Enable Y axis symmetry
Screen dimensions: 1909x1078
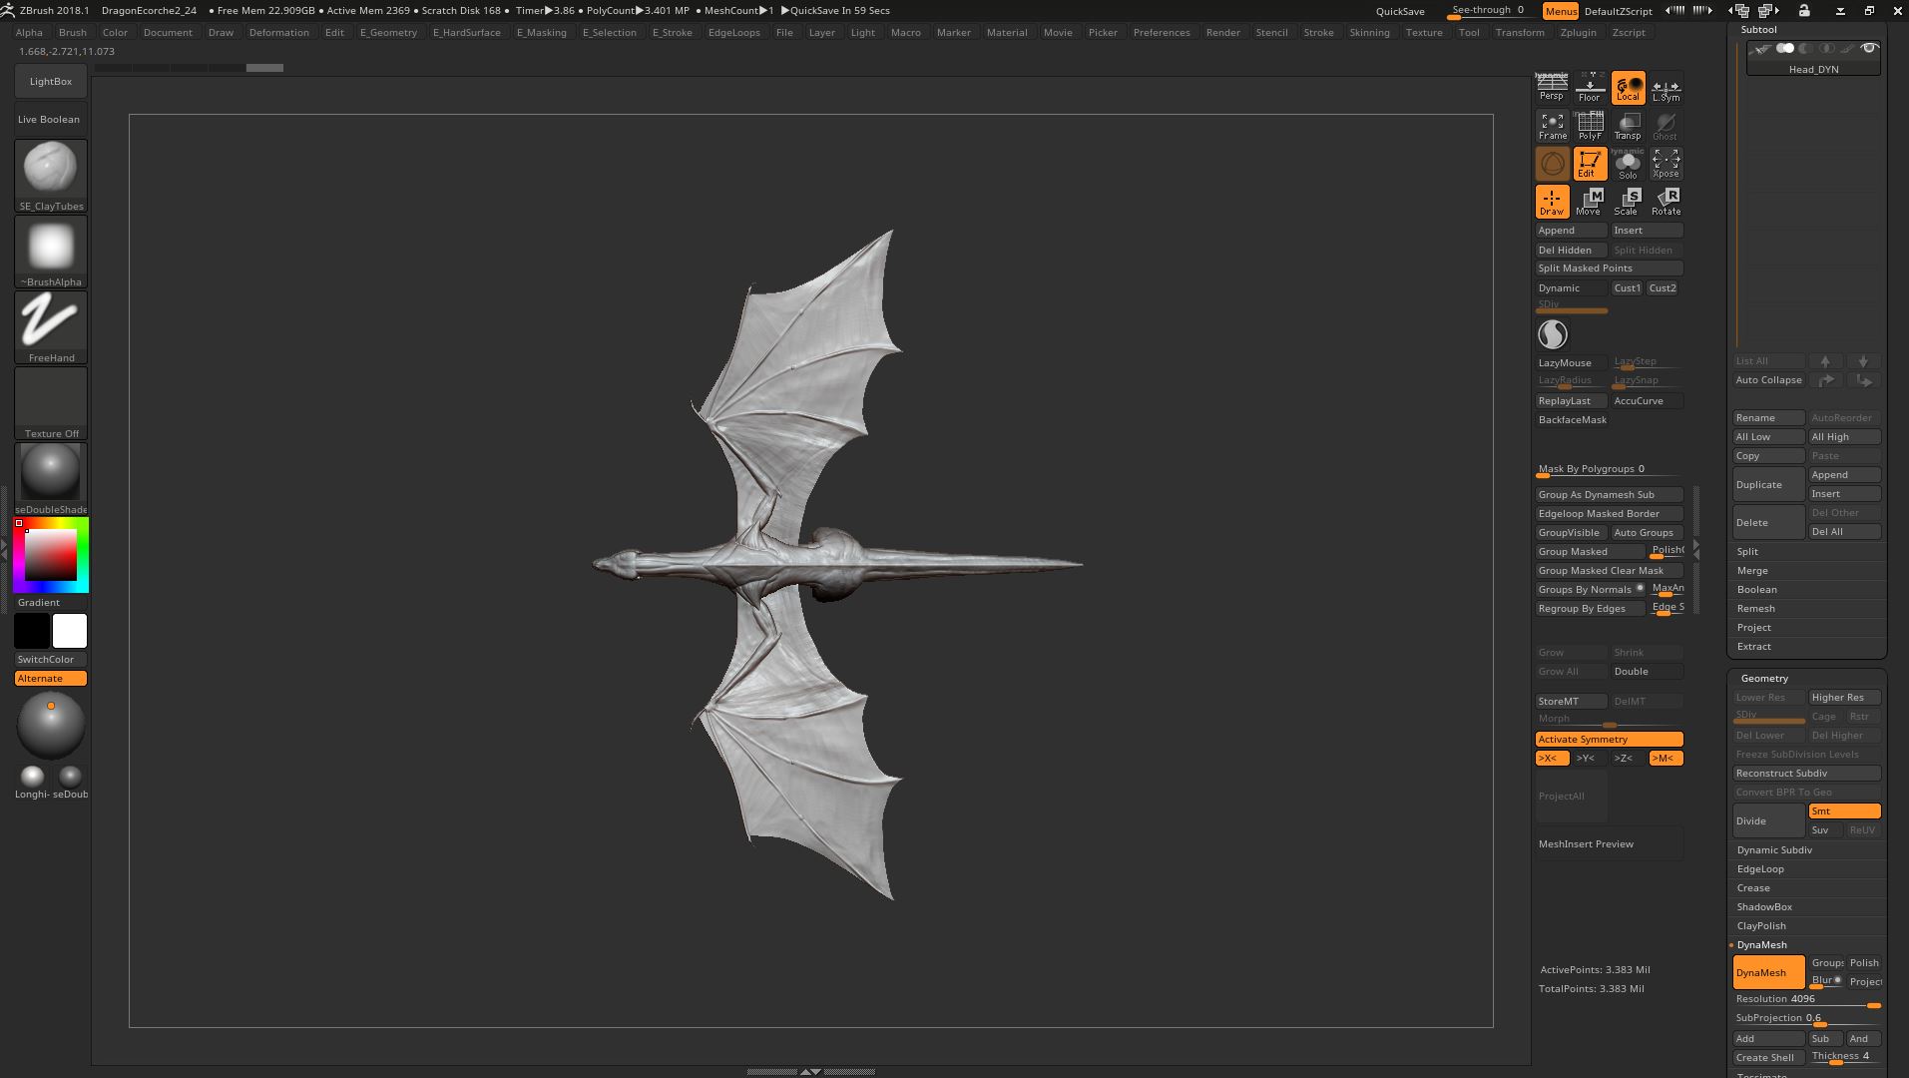[x=1586, y=759]
